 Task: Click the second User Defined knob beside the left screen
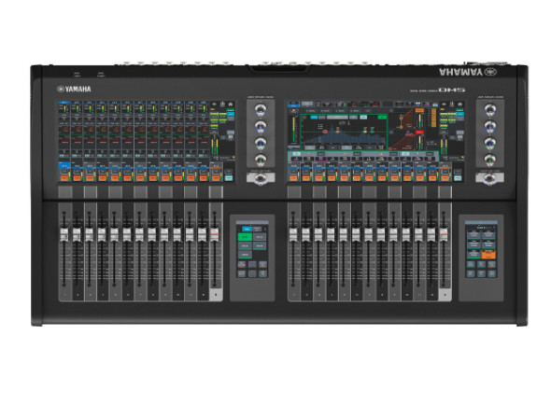point(261,127)
